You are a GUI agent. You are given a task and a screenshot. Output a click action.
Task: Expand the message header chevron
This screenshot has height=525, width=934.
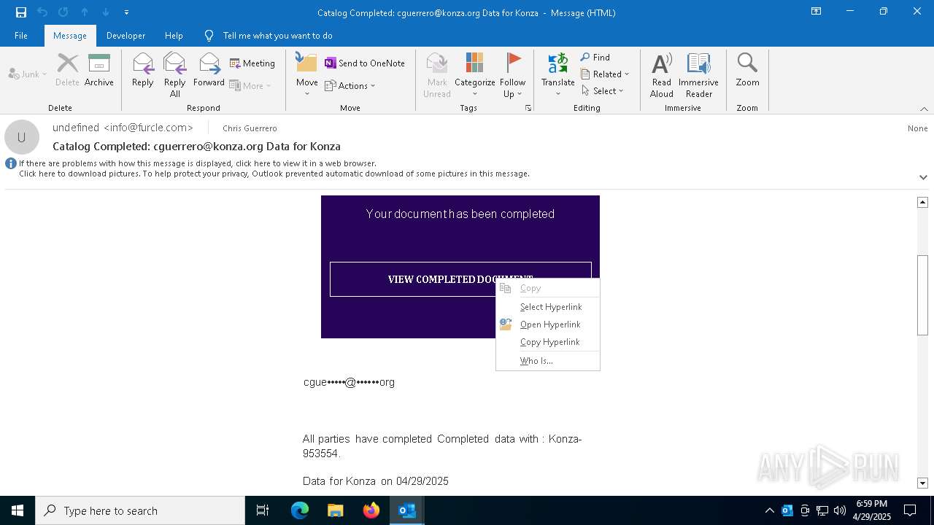(923, 177)
